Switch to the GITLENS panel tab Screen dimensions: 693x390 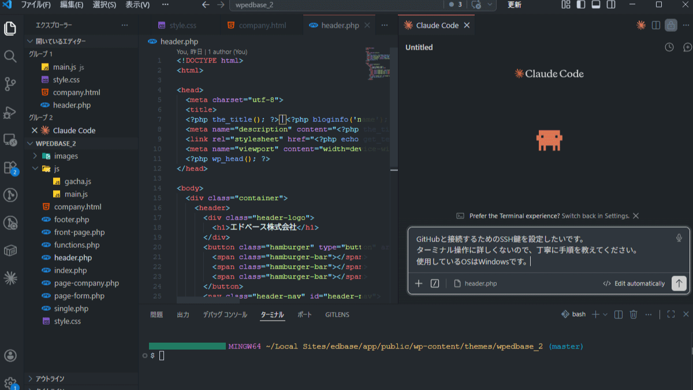337,315
